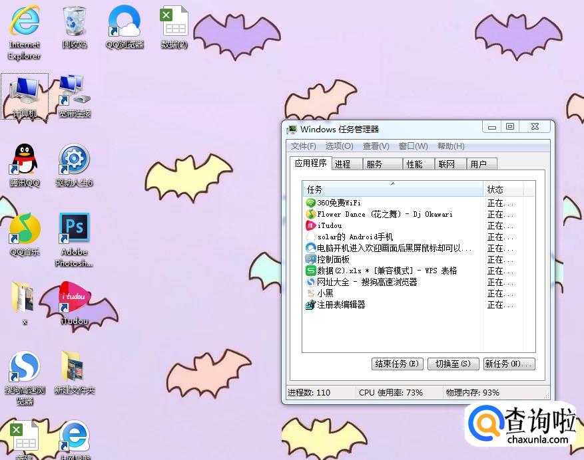Select the 小黑 task row
Image resolution: width=584 pixels, height=460 pixels.
coord(419,293)
